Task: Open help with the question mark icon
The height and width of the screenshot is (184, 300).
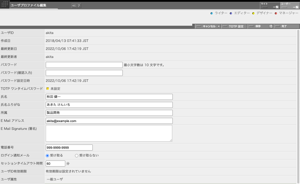Action: (79, 6)
